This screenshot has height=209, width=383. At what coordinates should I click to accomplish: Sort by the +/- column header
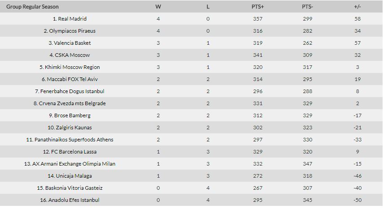(x=357, y=7)
